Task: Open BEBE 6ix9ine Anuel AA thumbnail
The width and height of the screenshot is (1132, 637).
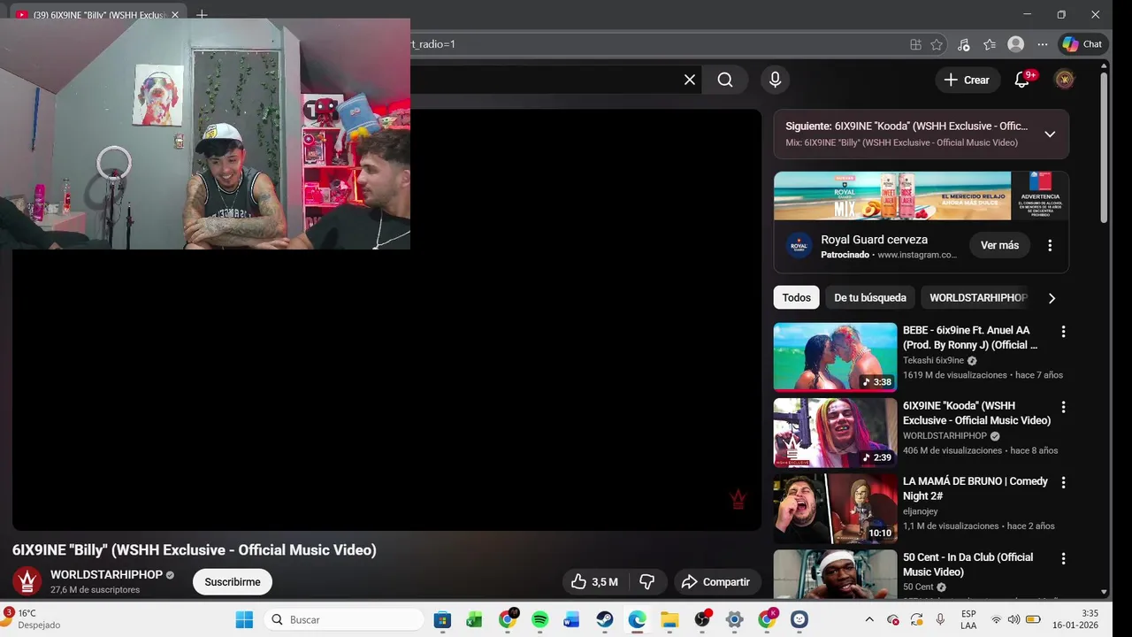Action: click(x=835, y=357)
